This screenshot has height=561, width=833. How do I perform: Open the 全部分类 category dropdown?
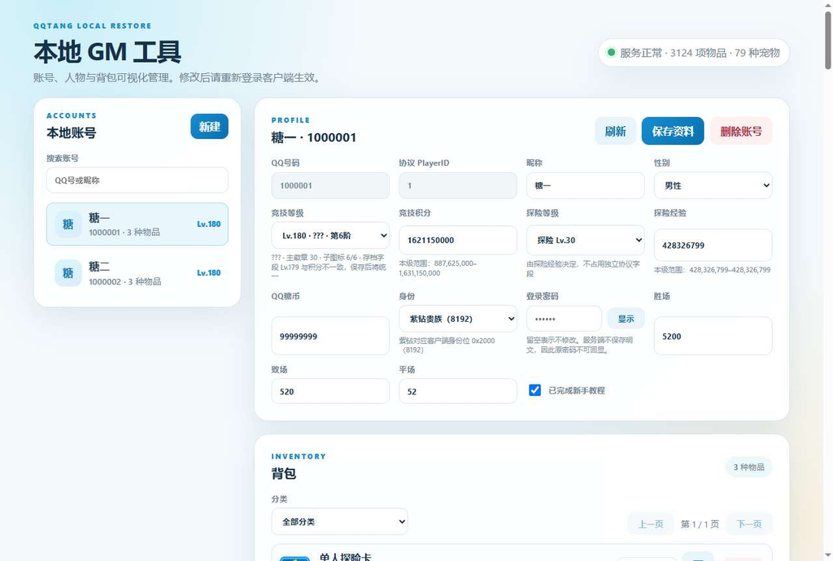pos(339,522)
